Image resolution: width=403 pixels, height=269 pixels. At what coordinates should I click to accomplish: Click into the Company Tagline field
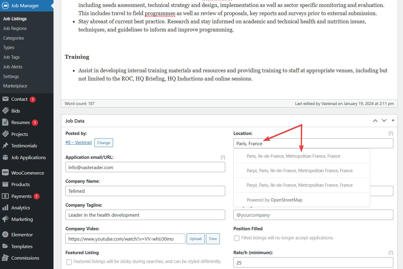click(145, 215)
